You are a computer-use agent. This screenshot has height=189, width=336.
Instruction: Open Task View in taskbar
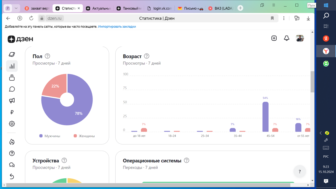326,26
